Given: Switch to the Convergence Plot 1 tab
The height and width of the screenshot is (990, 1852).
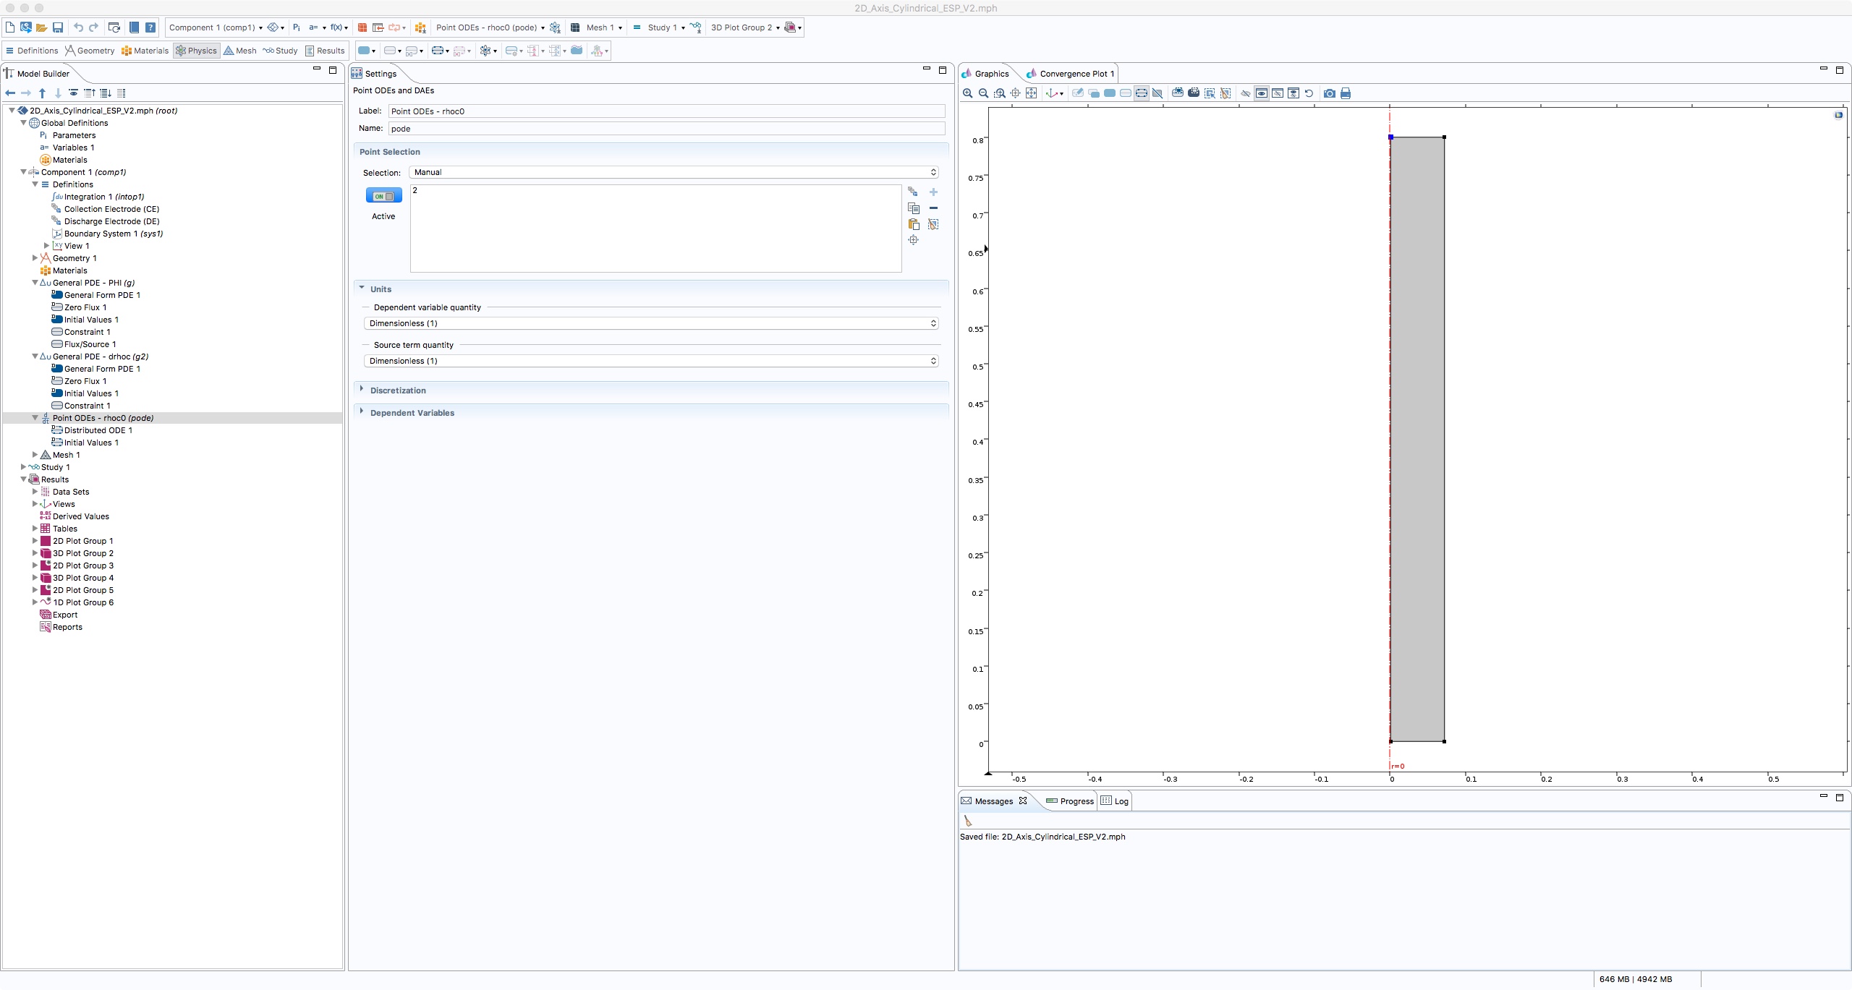Looking at the screenshot, I should [x=1071, y=74].
